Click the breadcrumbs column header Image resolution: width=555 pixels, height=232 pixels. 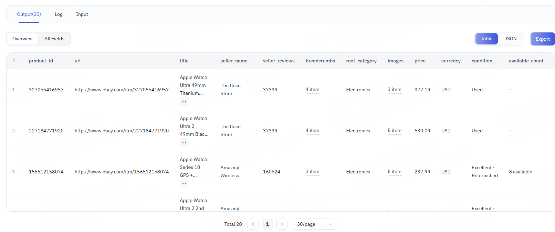pyautogui.click(x=320, y=61)
